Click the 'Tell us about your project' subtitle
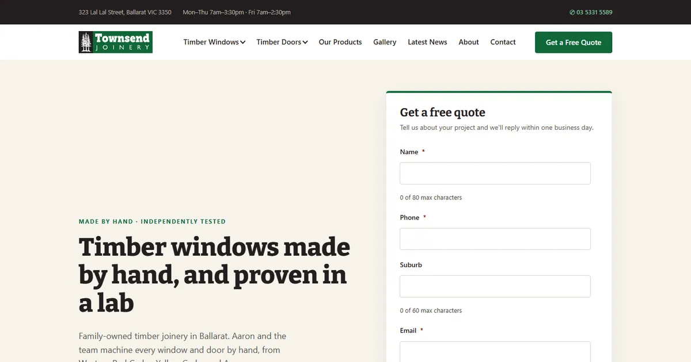 pyautogui.click(x=496, y=128)
